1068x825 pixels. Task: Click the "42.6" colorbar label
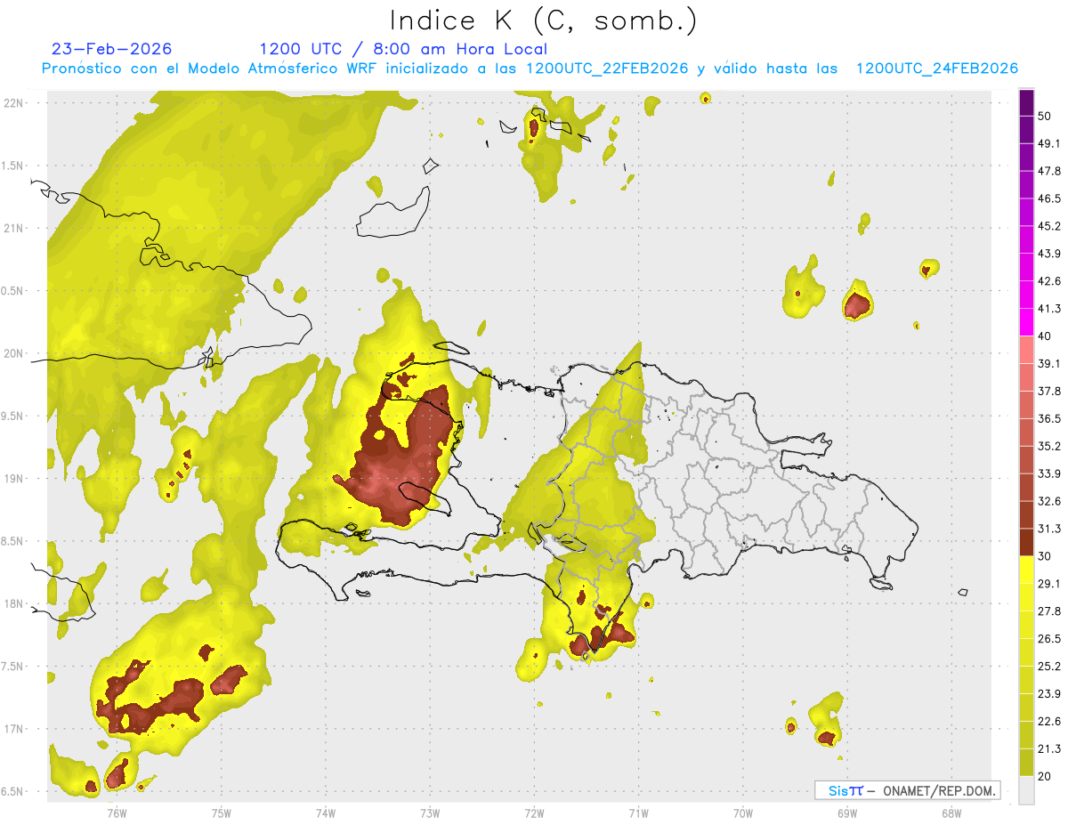[x=1049, y=281]
